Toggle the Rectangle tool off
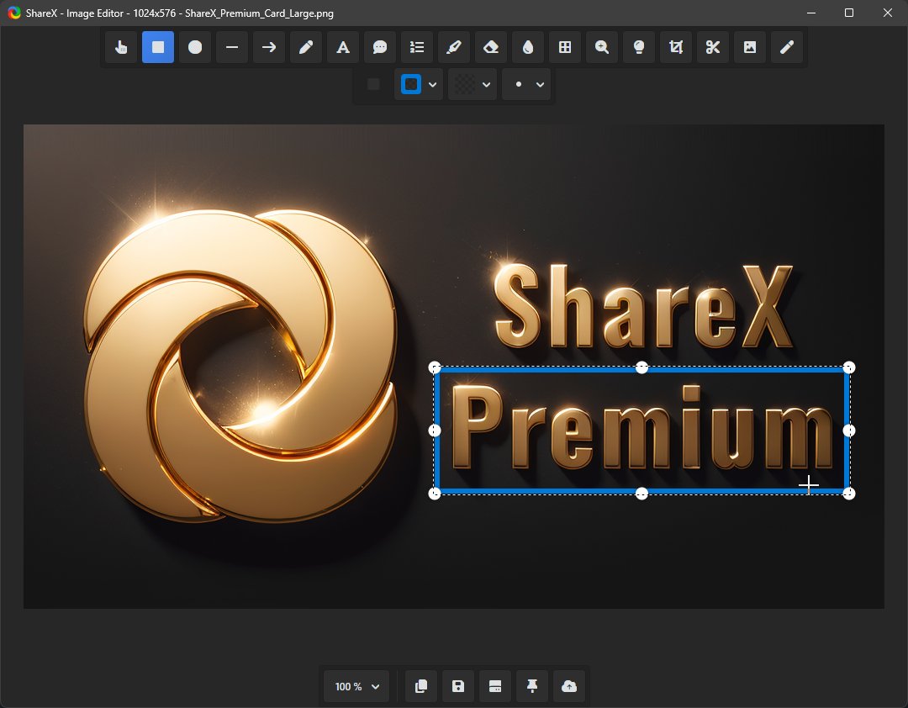The image size is (908, 708). [x=157, y=47]
